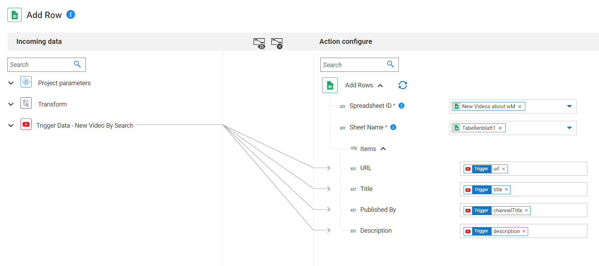Toggle hide-mapped-fields eye icon
Viewport: 599px width, 266px height.
259,44
